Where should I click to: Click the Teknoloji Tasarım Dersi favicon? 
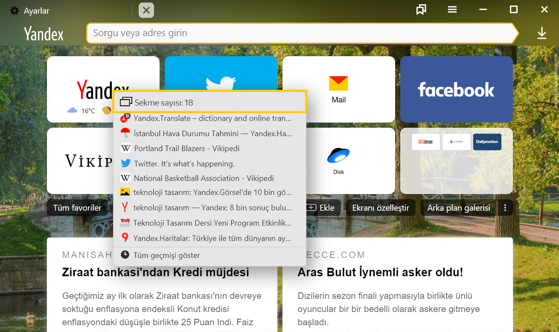tap(125, 223)
